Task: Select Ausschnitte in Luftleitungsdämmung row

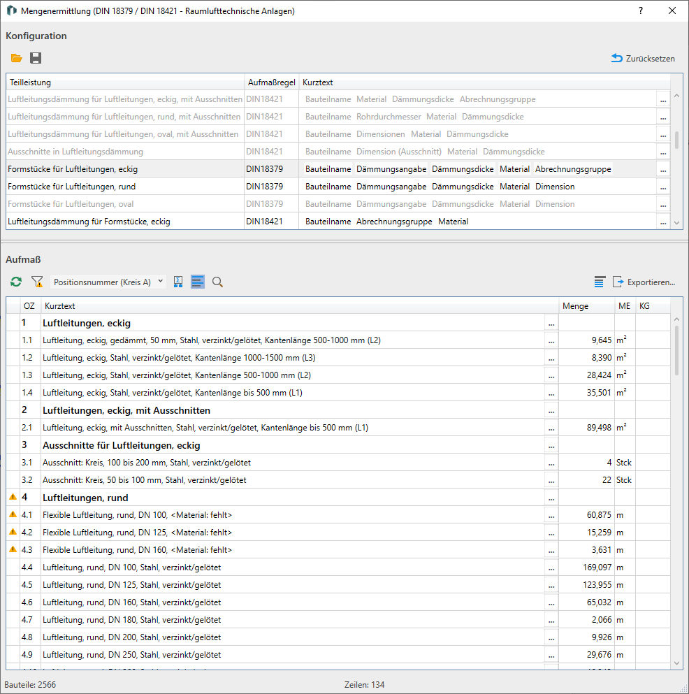Action: click(x=338, y=152)
